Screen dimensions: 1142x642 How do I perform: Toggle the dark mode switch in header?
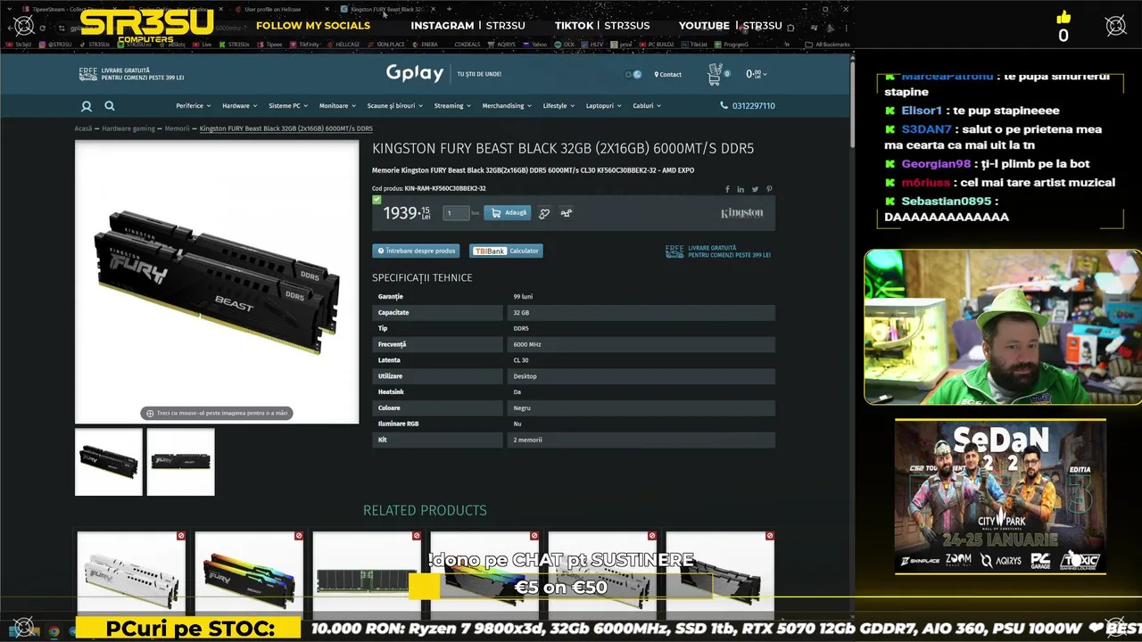click(633, 75)
